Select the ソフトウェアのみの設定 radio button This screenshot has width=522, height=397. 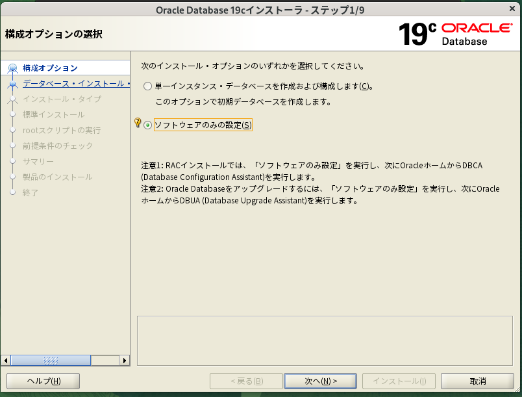[147, 125]
